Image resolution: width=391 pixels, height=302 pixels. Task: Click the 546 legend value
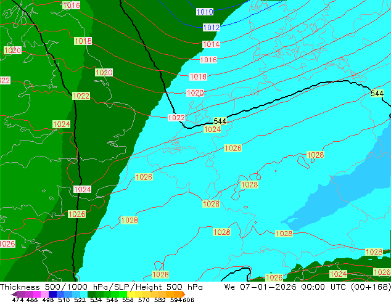[112, 300]
